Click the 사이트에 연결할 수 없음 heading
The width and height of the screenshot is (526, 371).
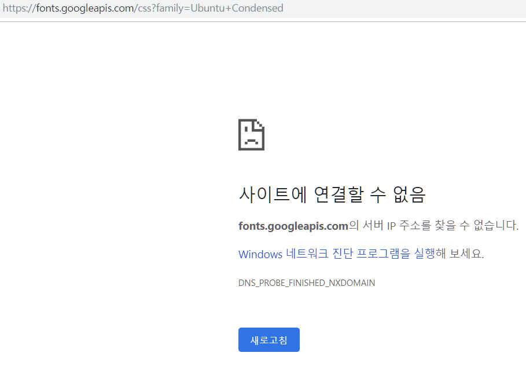[x=332, y=194]
